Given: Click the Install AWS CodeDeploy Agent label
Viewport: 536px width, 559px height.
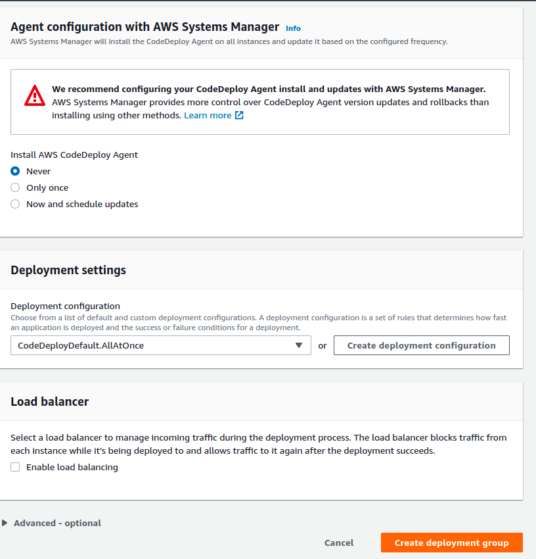Looking at the screenshot, I should coord(74,155).
